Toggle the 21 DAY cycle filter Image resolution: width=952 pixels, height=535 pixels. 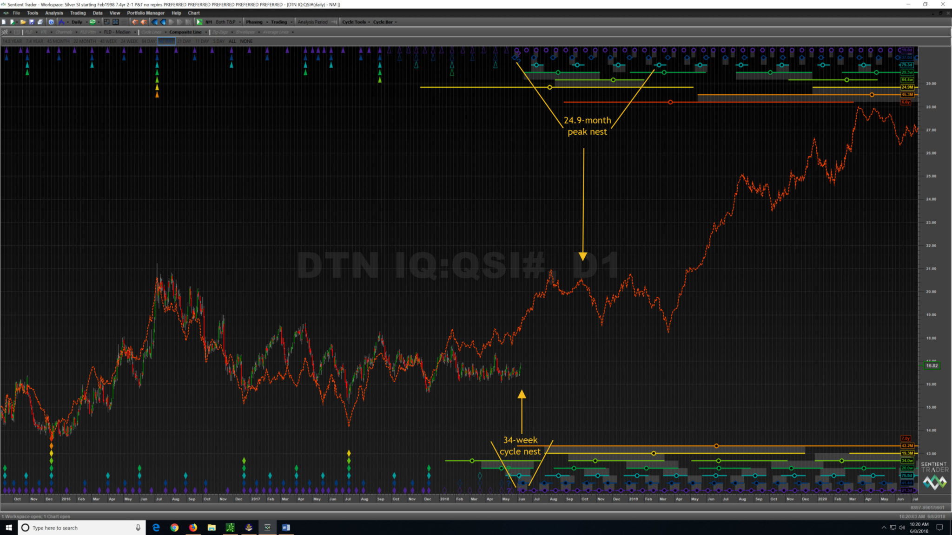[184, 41]
